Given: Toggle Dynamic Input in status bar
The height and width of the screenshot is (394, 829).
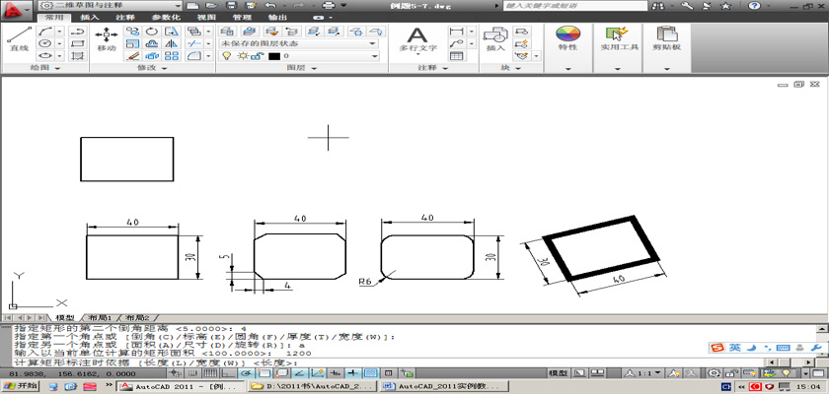Looking at the screenshot, I should click(x=336, y=373).
